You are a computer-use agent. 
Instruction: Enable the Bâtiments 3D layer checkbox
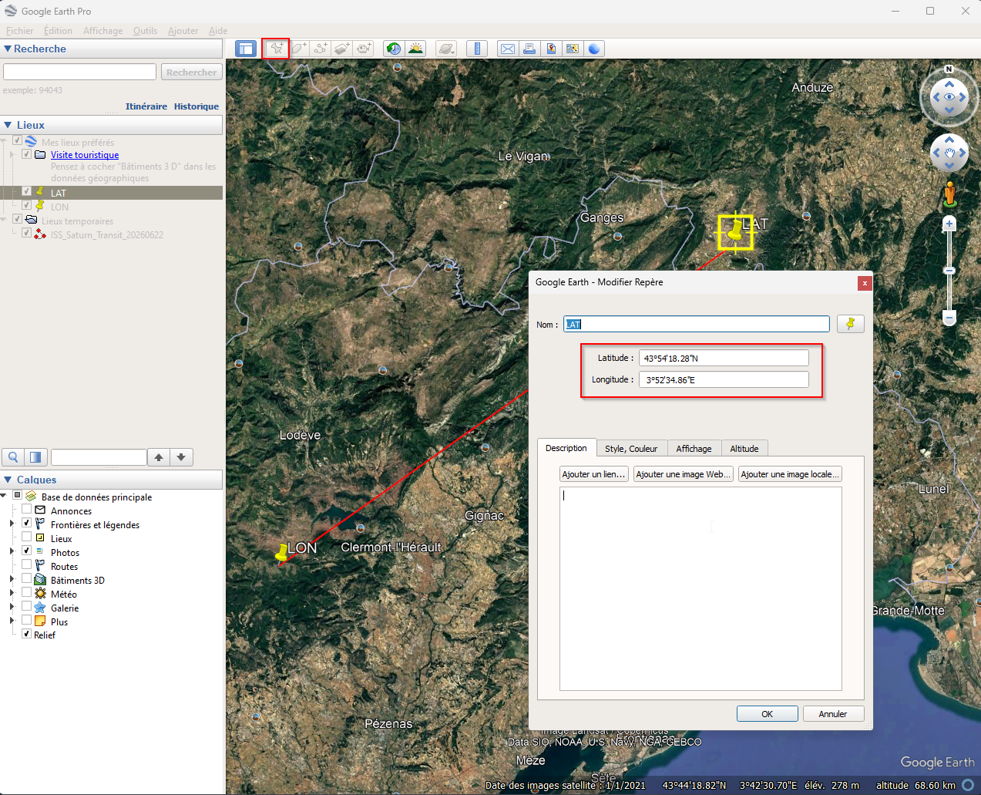pos(27,579)
